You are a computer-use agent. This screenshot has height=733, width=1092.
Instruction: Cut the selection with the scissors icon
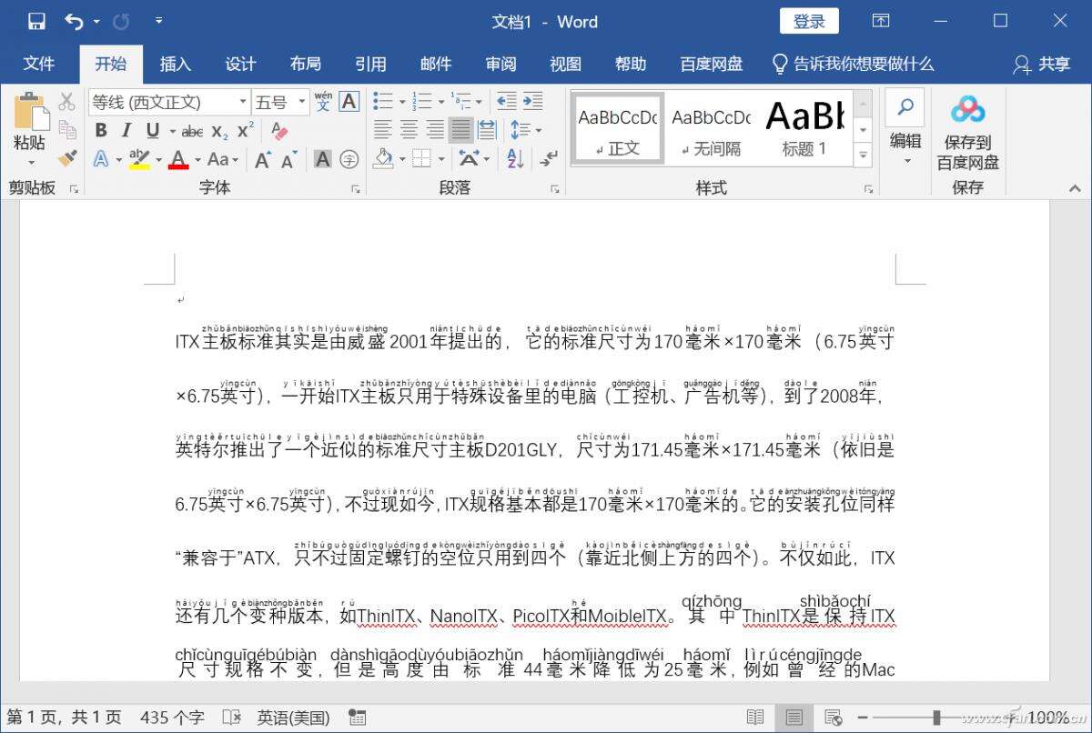point(66,102)
